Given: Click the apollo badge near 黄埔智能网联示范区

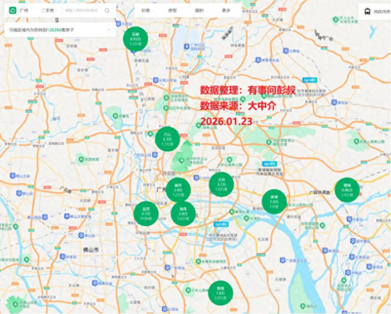Looking at the screenshot, I should [270, 164].
